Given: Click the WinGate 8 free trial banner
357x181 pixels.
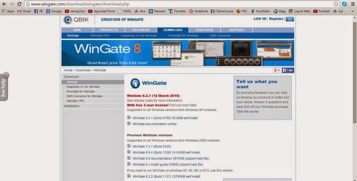Looking at the screenshot, I should [178, 53].
